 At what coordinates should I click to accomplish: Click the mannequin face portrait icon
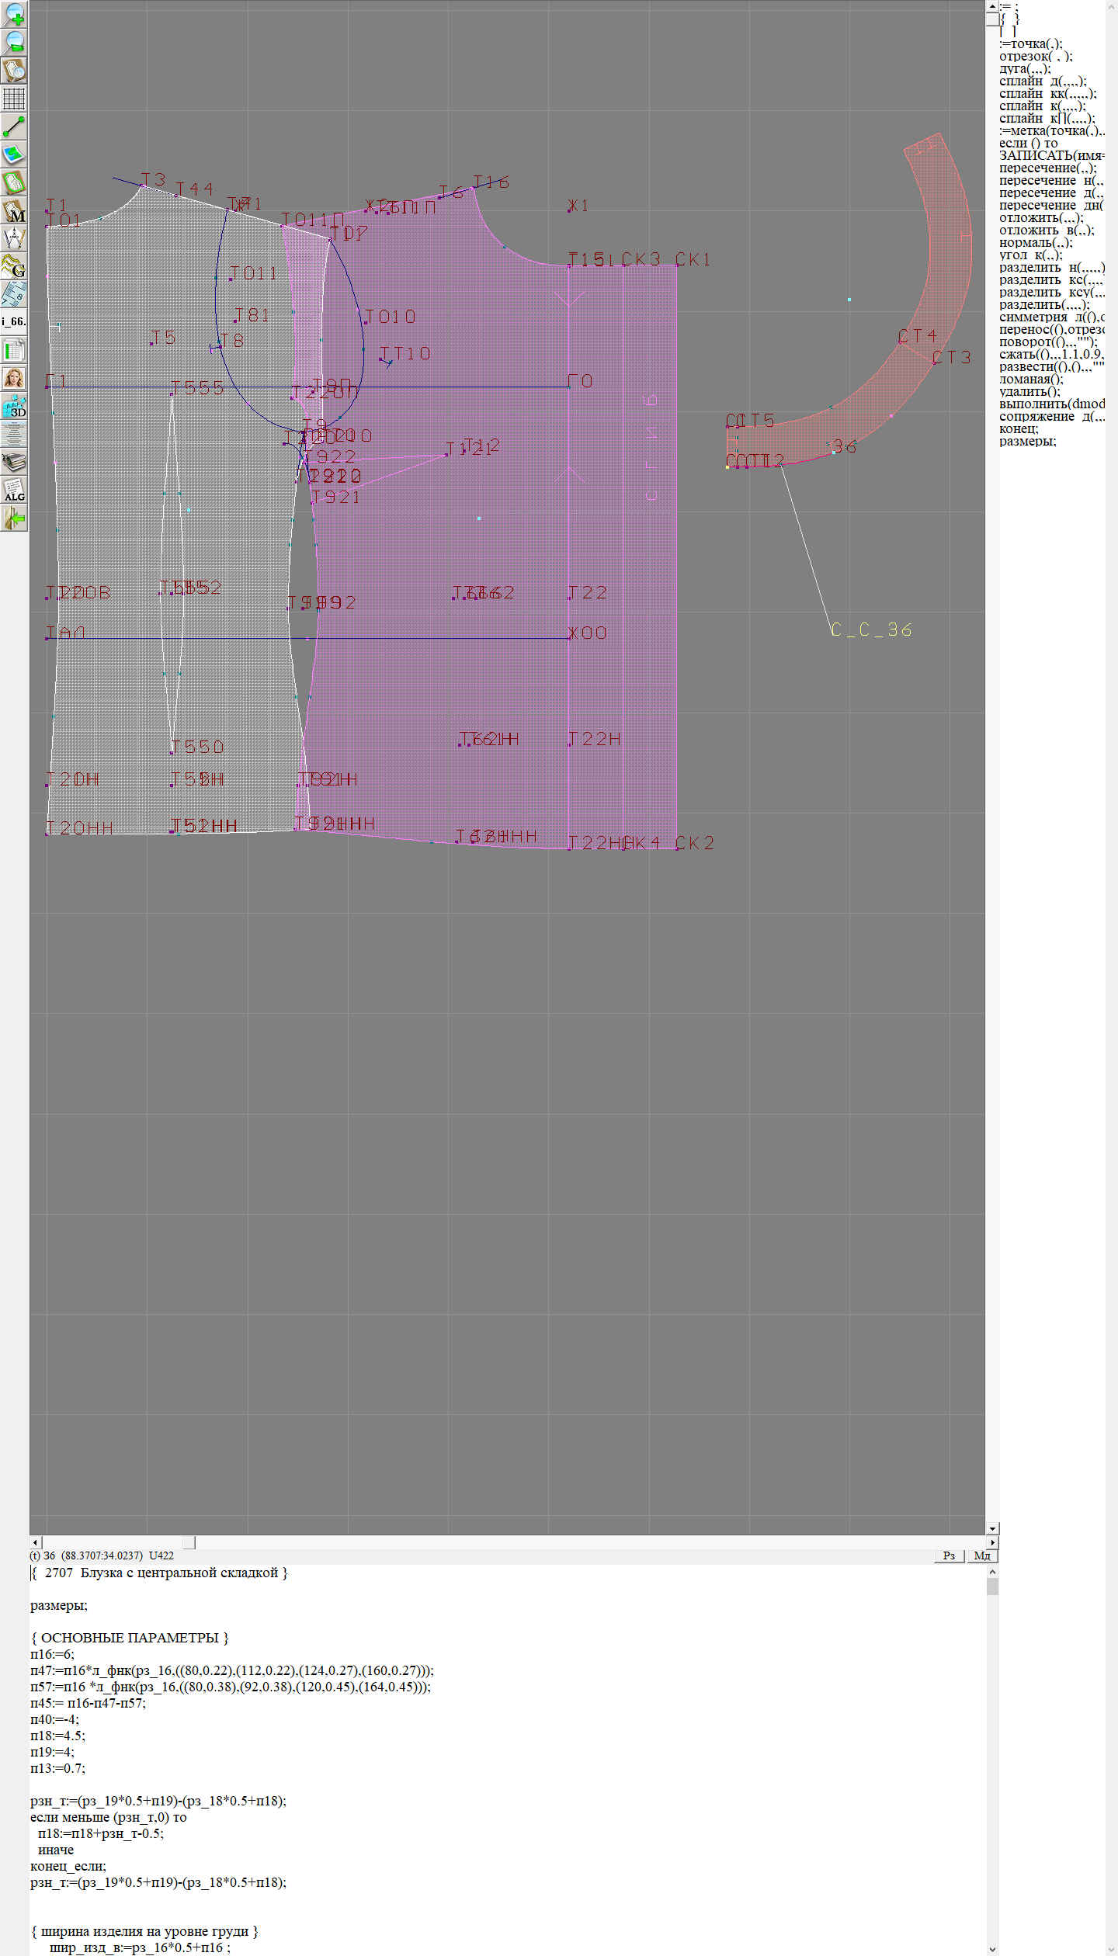click(14, 378)
